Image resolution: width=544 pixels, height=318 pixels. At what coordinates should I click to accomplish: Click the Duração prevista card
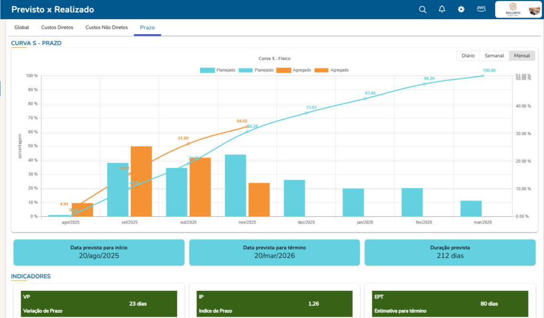tap(449, 252)
